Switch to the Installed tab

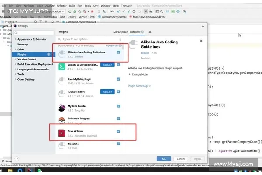click(x=136, y=32)
